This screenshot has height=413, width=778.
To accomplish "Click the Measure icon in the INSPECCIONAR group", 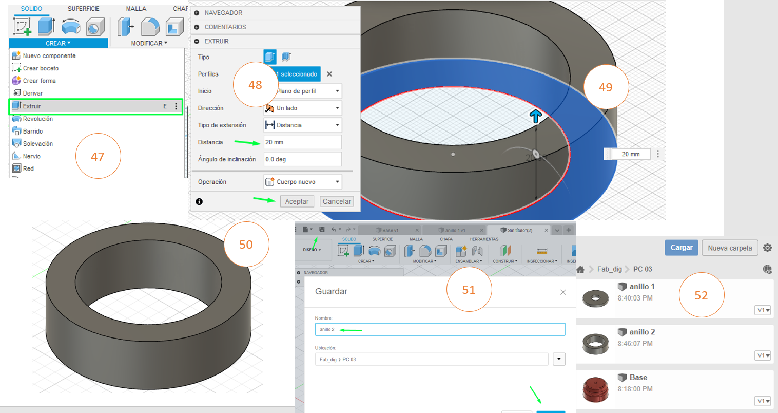I will (x=542, y=251).
